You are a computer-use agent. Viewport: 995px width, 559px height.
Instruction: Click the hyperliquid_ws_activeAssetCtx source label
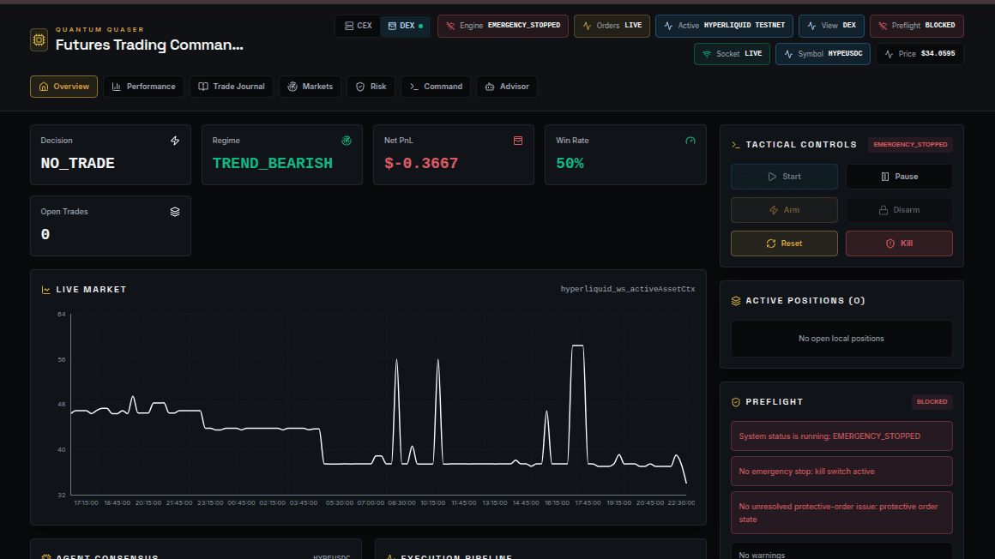point(628,289)
